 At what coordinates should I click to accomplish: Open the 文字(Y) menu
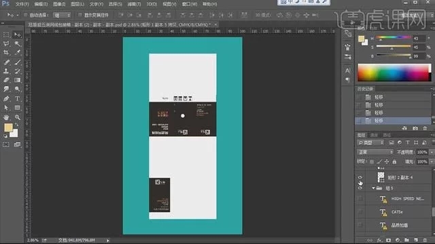[97, 4]
